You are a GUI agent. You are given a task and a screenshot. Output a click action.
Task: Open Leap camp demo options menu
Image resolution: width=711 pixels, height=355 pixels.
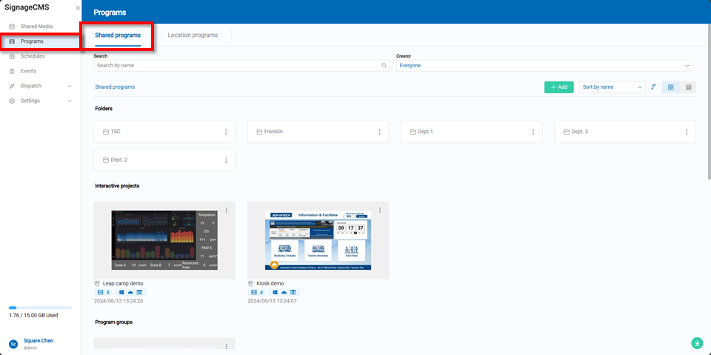(227, 210)
